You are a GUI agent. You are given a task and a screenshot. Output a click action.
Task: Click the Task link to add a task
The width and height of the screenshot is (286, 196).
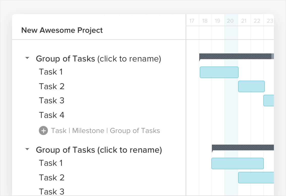(x=59, y=130)
